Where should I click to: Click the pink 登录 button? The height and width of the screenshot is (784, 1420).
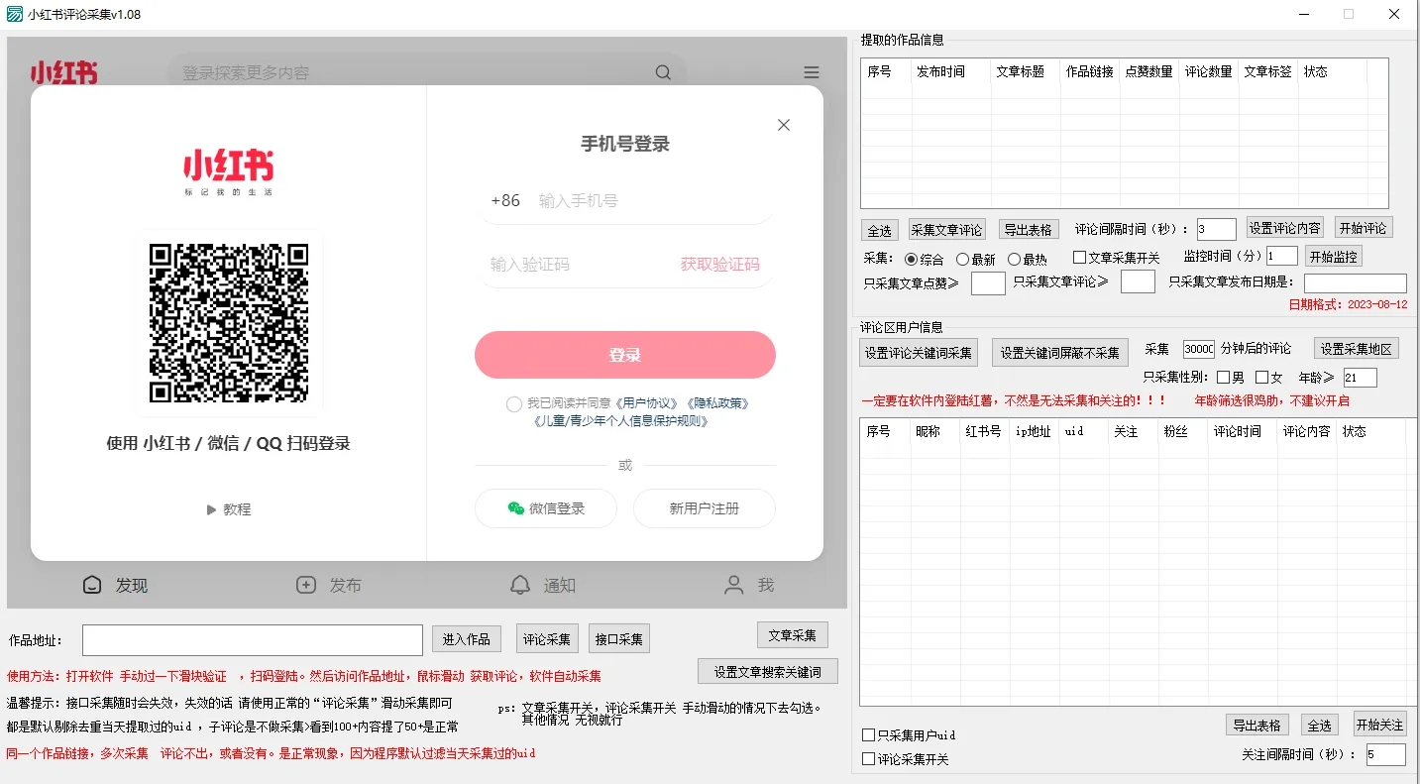(625, 355)
